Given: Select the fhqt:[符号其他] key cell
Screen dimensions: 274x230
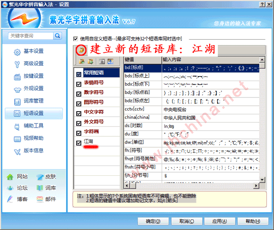Looking at the screenshot, I should coord(143,159).
